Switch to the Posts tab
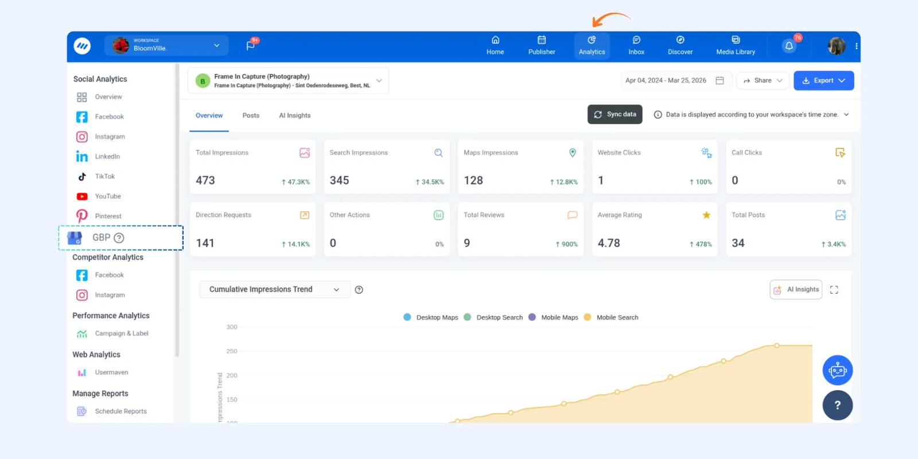This screenshot has width=918, height=459. tap(251, 115)
